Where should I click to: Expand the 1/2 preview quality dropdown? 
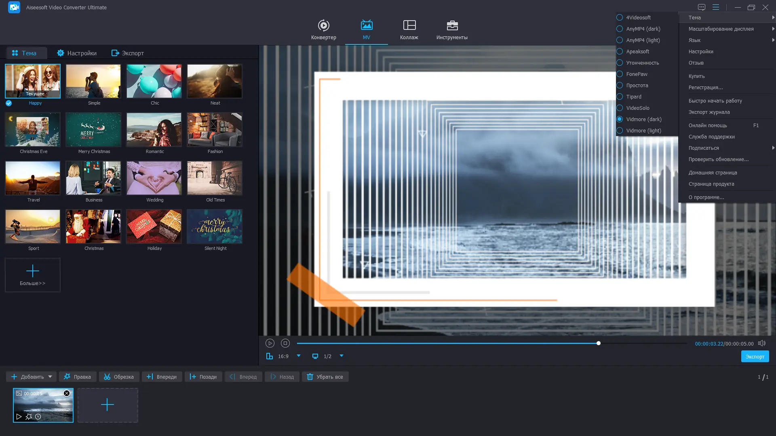coord(342,356)
